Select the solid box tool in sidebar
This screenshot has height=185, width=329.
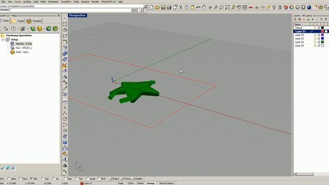(x=65, y=142)
